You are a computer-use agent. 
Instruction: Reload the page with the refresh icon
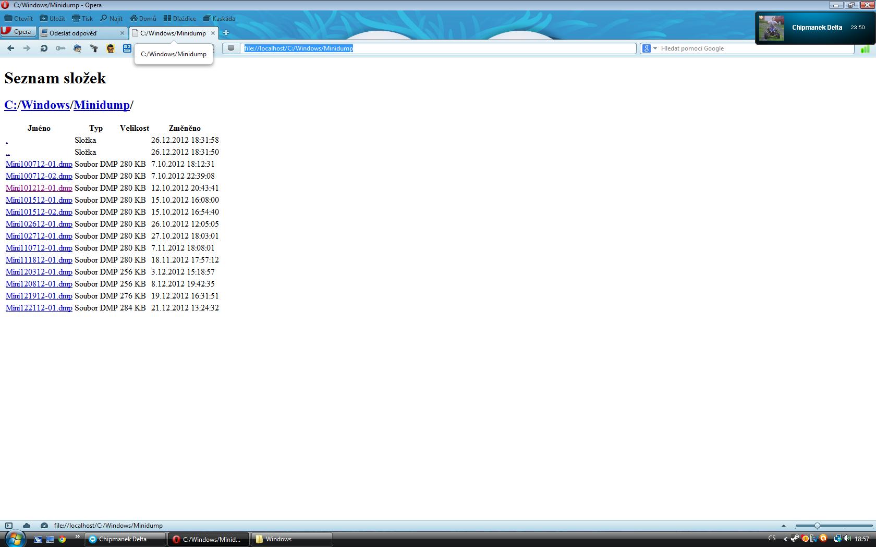[44, 48]
